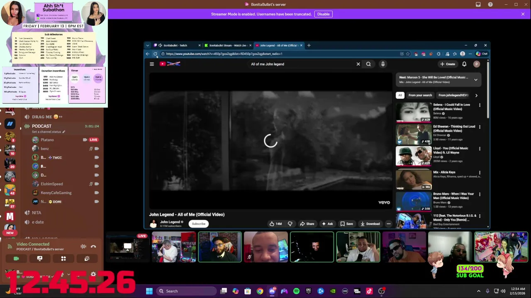
Task: Save the video to a playlist
Action: coord(346,224)
